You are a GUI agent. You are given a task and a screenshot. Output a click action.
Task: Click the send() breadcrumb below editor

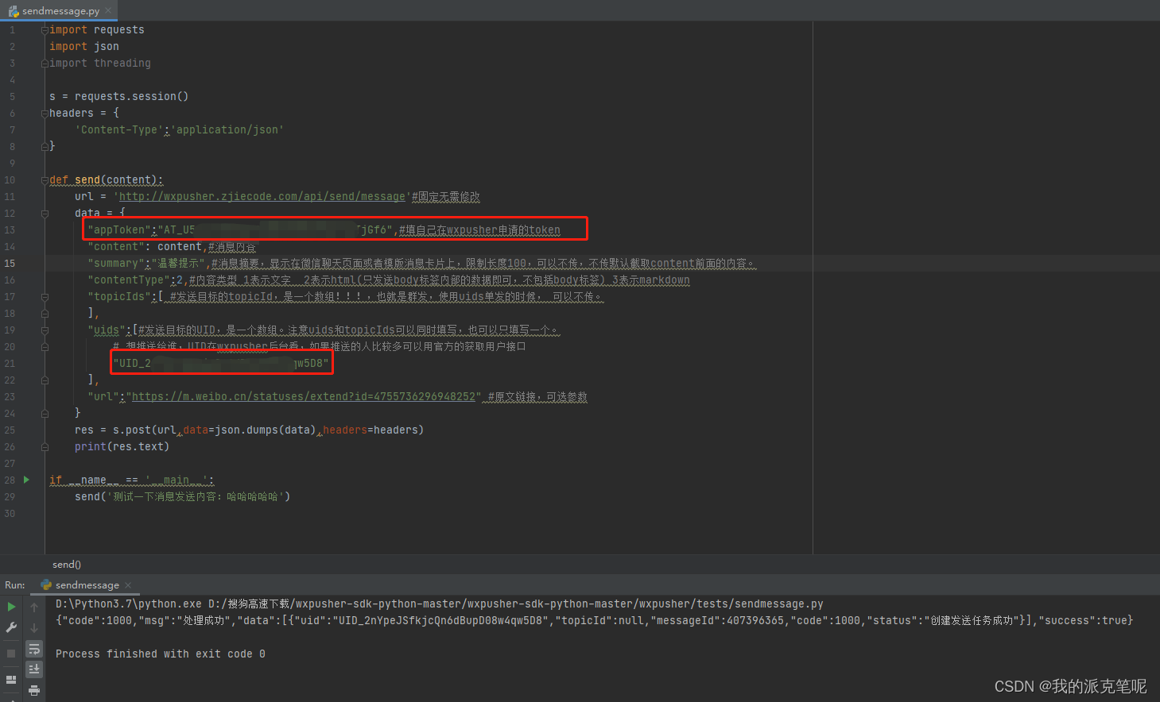[x=67, y=565]
